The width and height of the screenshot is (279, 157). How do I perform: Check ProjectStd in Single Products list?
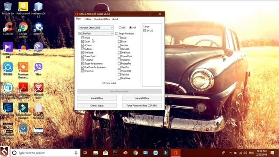pyautogui.click(x=119, y=71)
